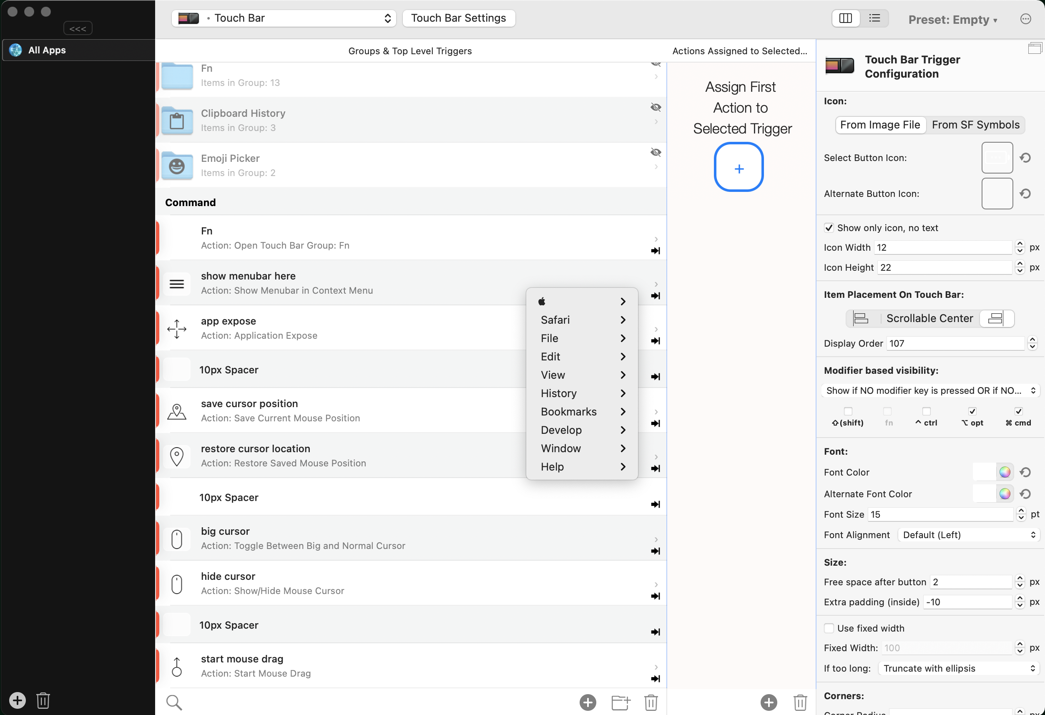This screenshot has height=715, width=1045.
Task: Select History in the open menu
Action: click(x=559, y=393)
